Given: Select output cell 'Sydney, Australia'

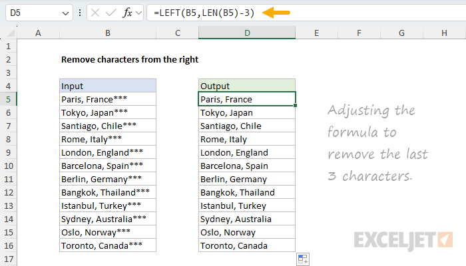Looking at the screenshot, I should pyautogui.click(x=247, y=219).
